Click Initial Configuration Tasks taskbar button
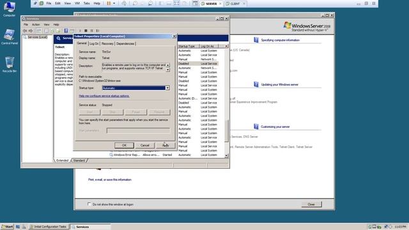The height and width of the screenshot is (230, 409). pyautogui.click(x=49, y=227)
